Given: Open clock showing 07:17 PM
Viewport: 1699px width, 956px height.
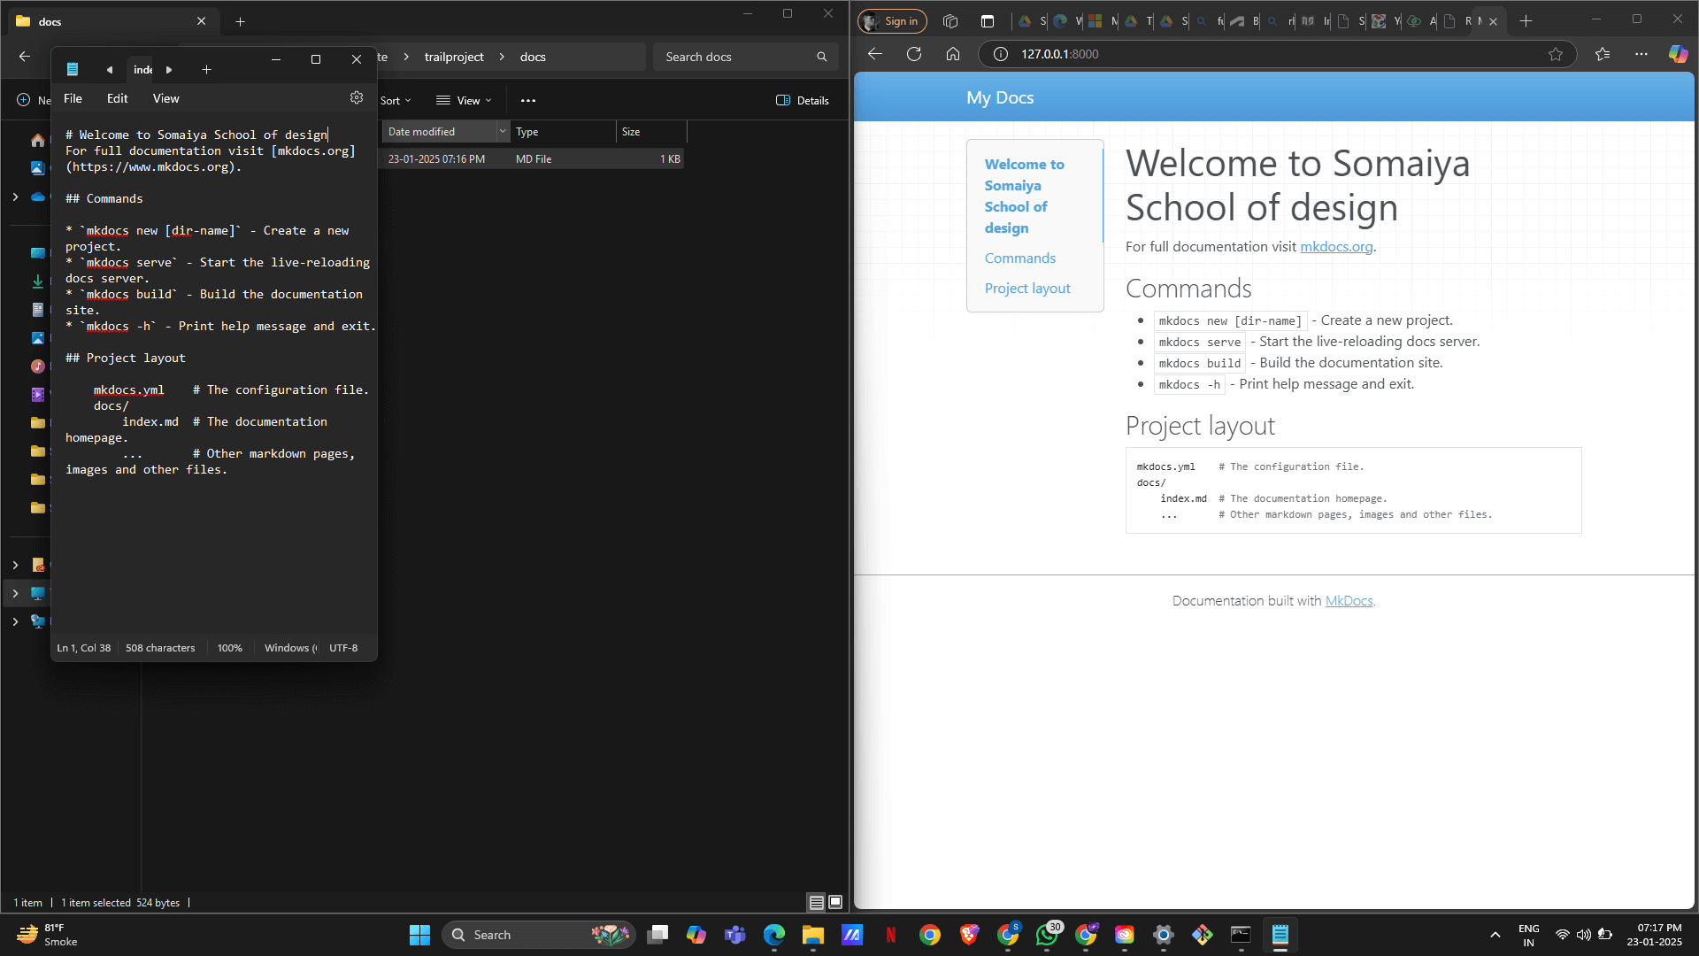Looking at the screenshot, I should pyautogui.click(x=1654, y=935).
